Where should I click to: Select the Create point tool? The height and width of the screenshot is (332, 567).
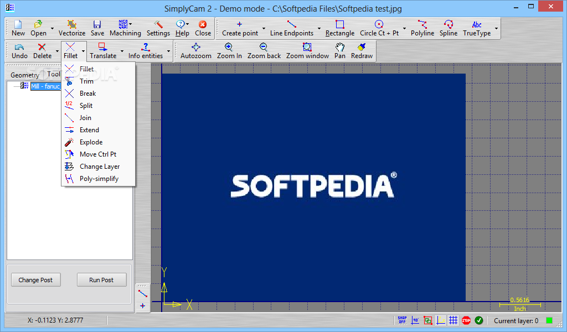[240, 28]
